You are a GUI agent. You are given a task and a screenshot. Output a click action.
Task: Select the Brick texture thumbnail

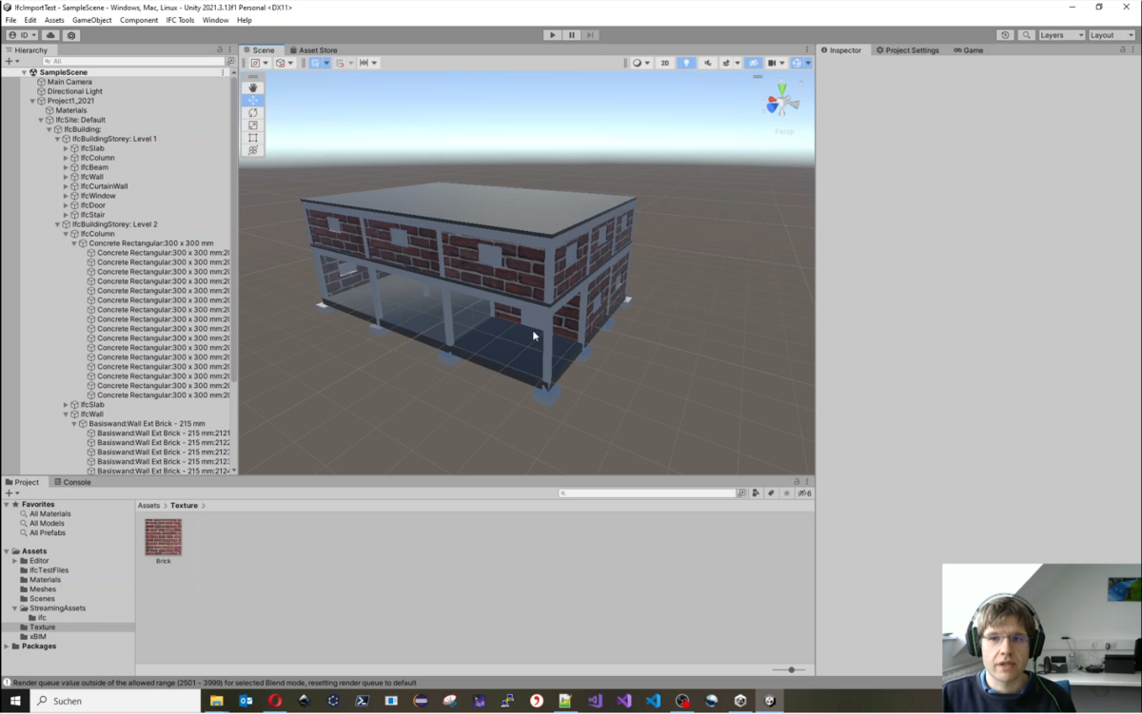click(x=163, y=537)
